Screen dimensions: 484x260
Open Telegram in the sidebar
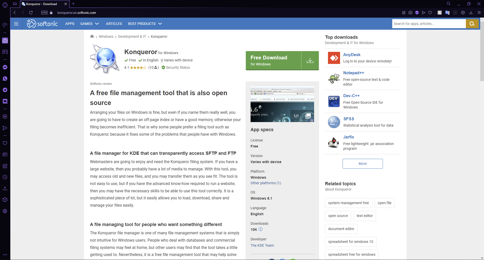(5, 90)
